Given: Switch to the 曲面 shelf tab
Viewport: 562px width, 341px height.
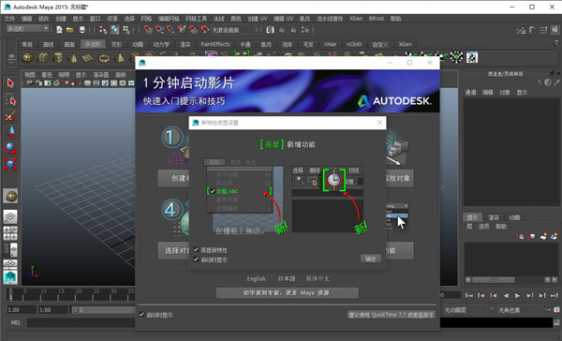Looking at the screenshot, I should 69,44.
